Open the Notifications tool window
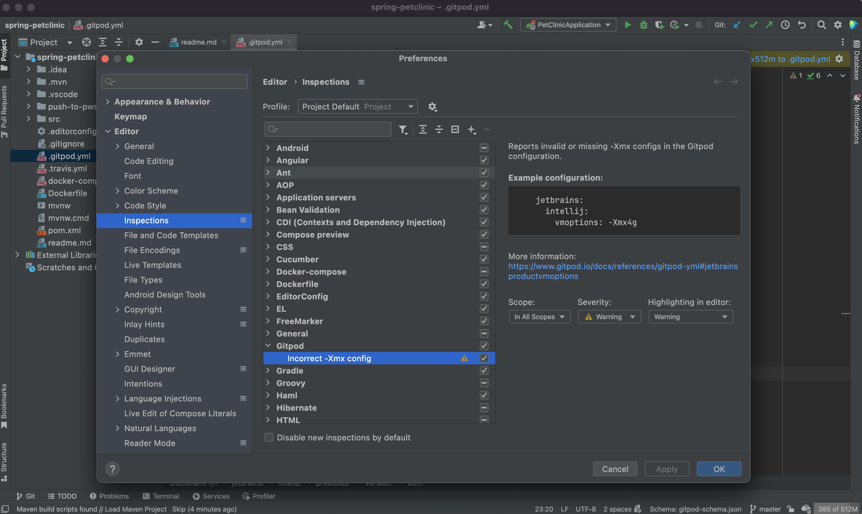 click(856, 119)
